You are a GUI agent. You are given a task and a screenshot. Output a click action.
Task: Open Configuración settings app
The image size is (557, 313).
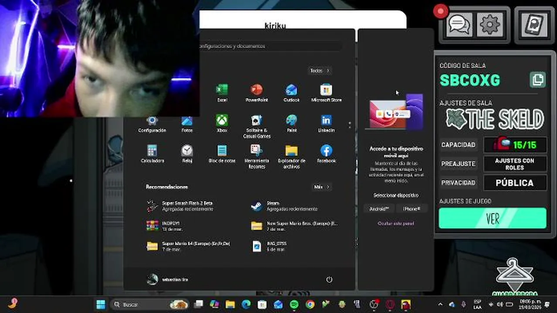click(x=152, y=124)
